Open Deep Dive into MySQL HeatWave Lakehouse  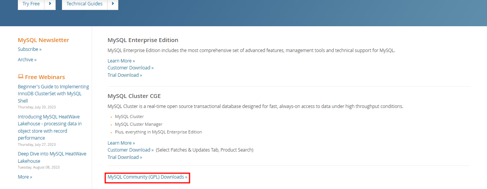click(x=52, y=157)
